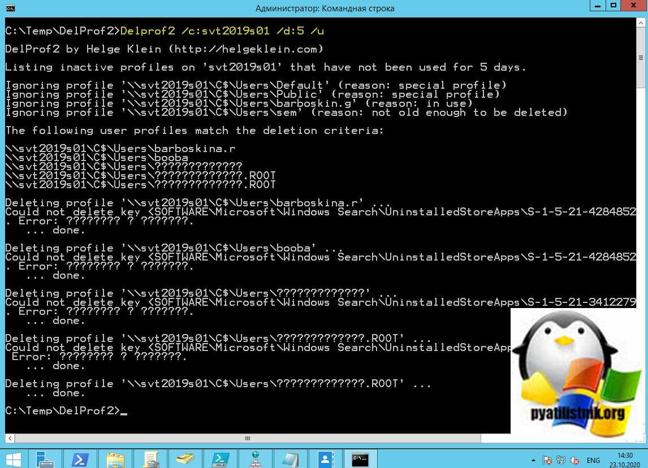Open the network status tray icon

coord(561,460)
